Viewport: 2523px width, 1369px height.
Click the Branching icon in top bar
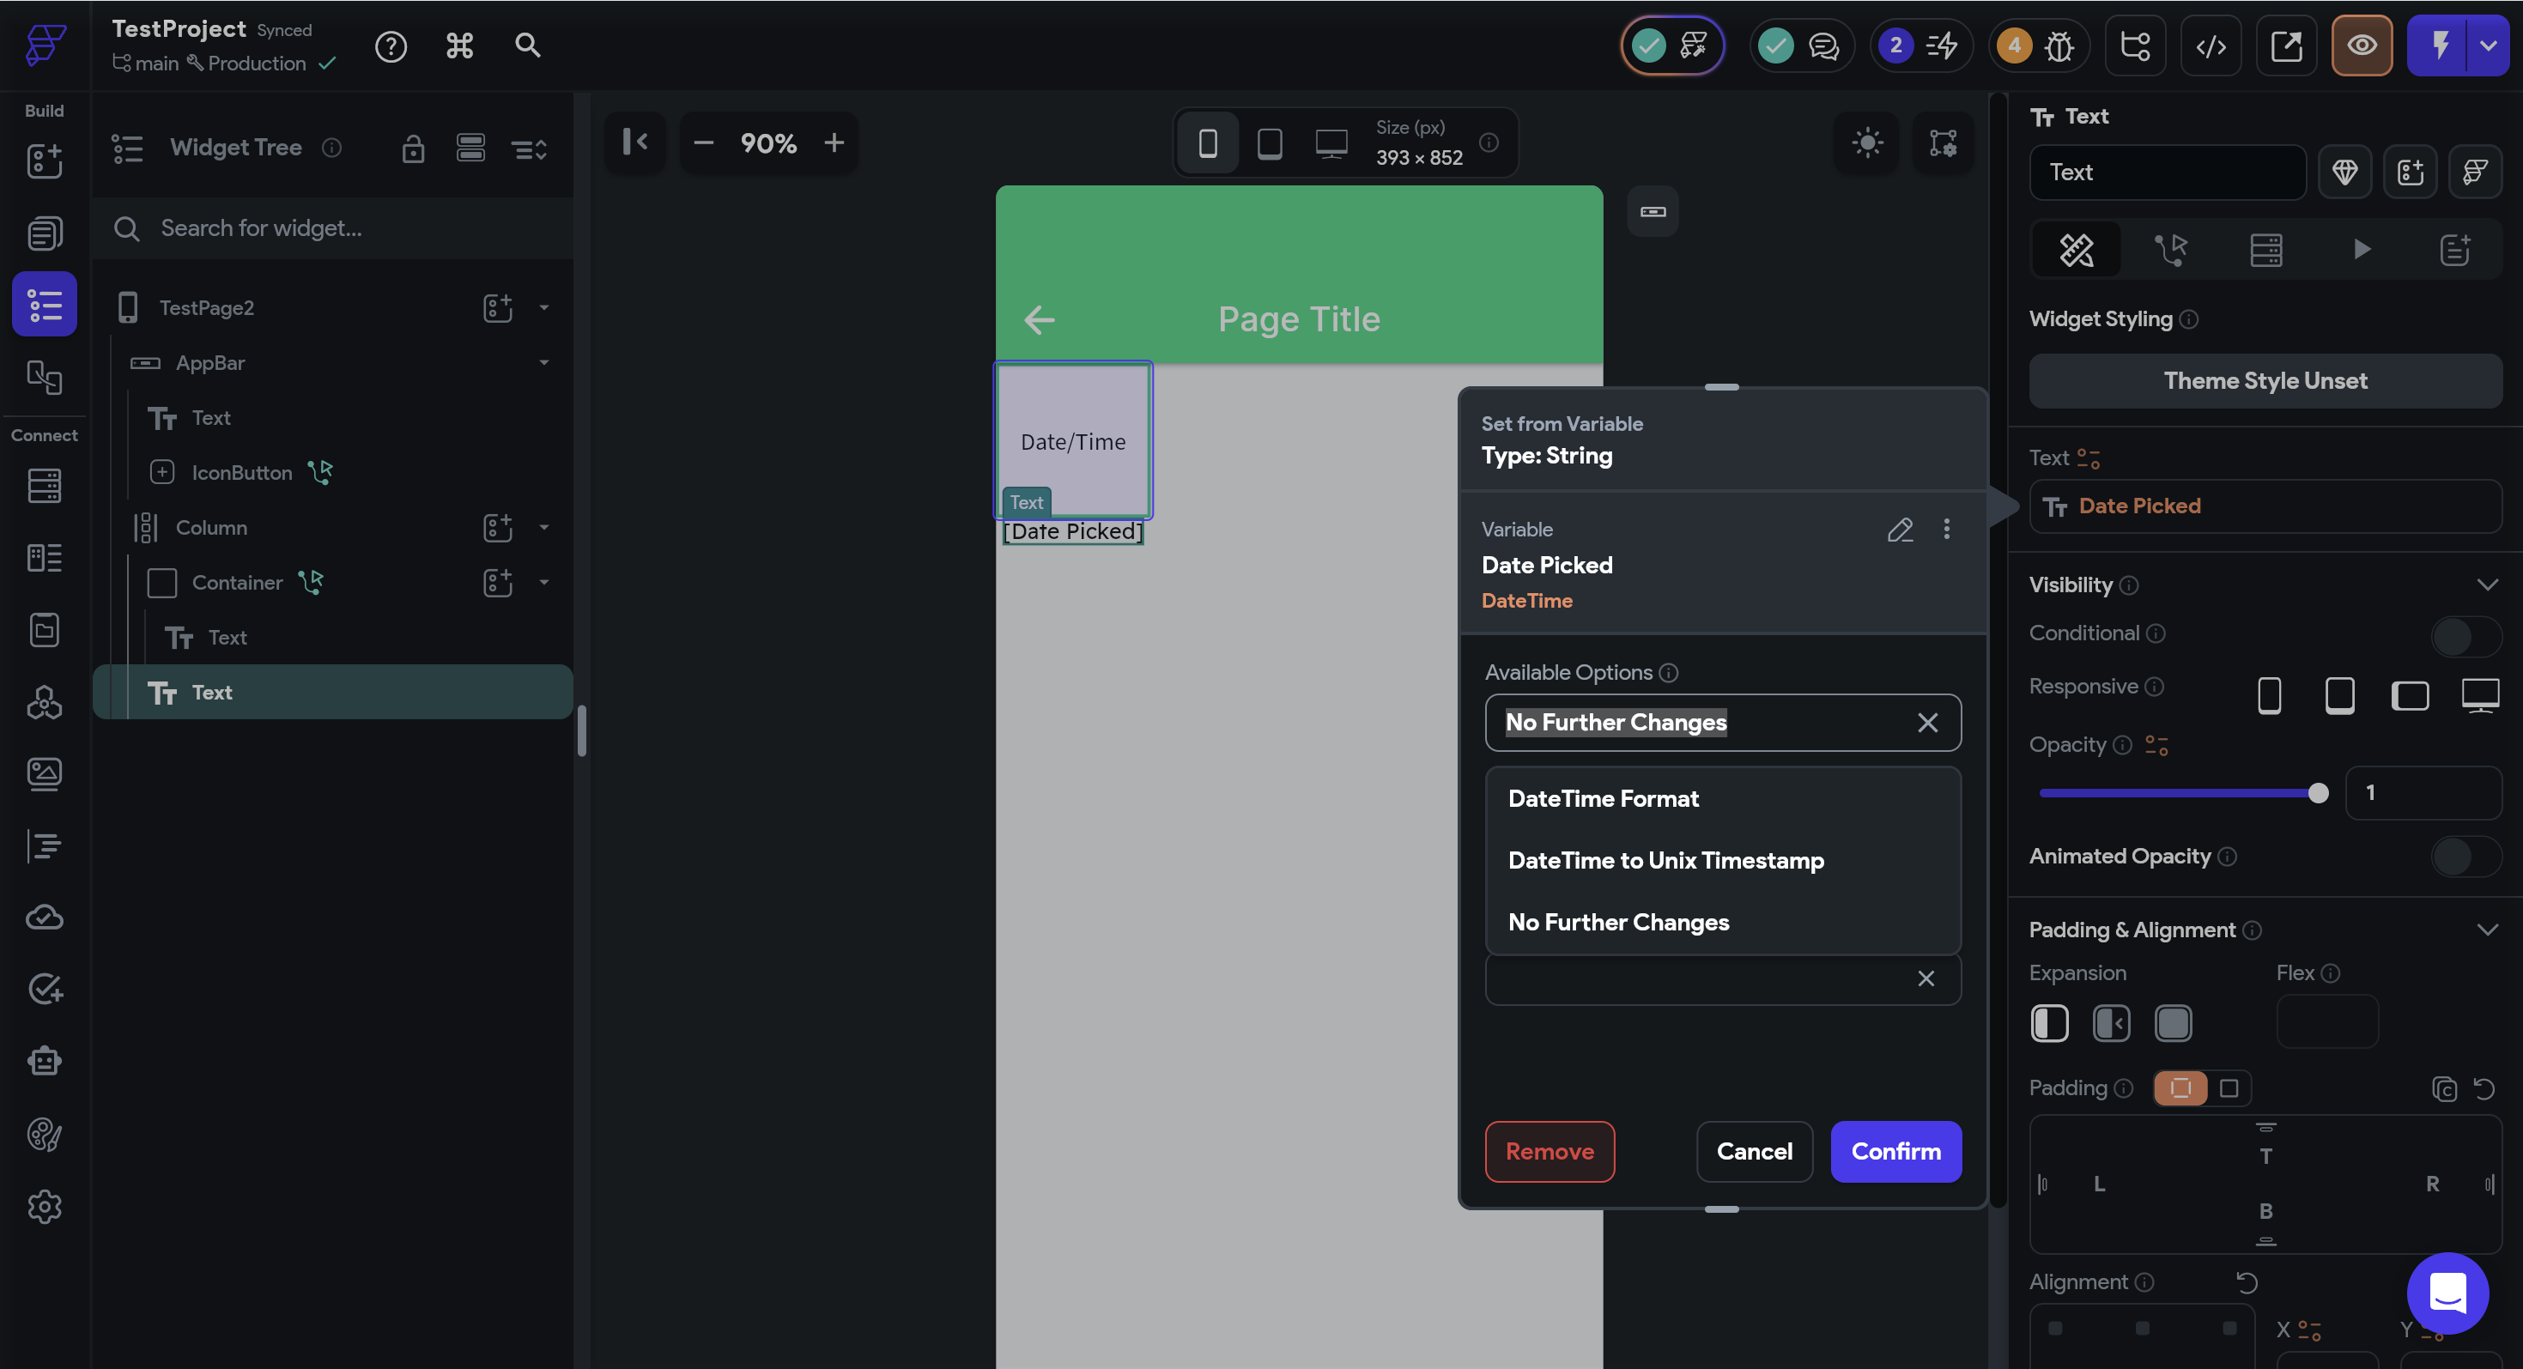2135,46
